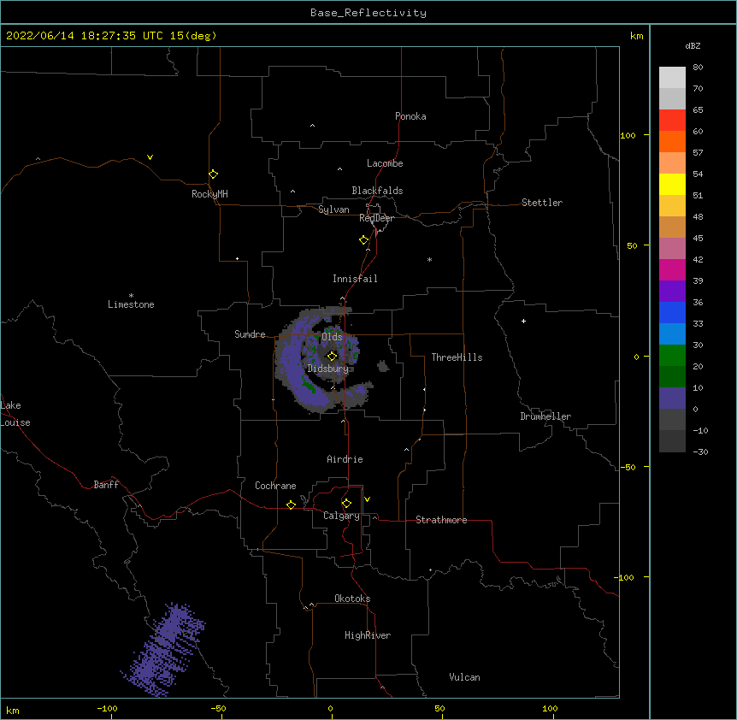Click the Limestone label
Image resolution: width=737 pixels, height=720 pixels.
pos(131,304)
